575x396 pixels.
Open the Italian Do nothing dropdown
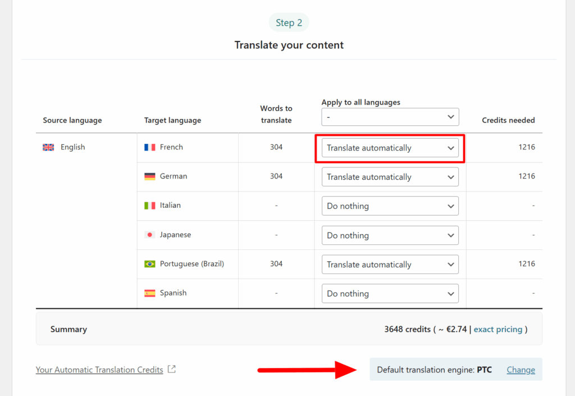point(390,206)
